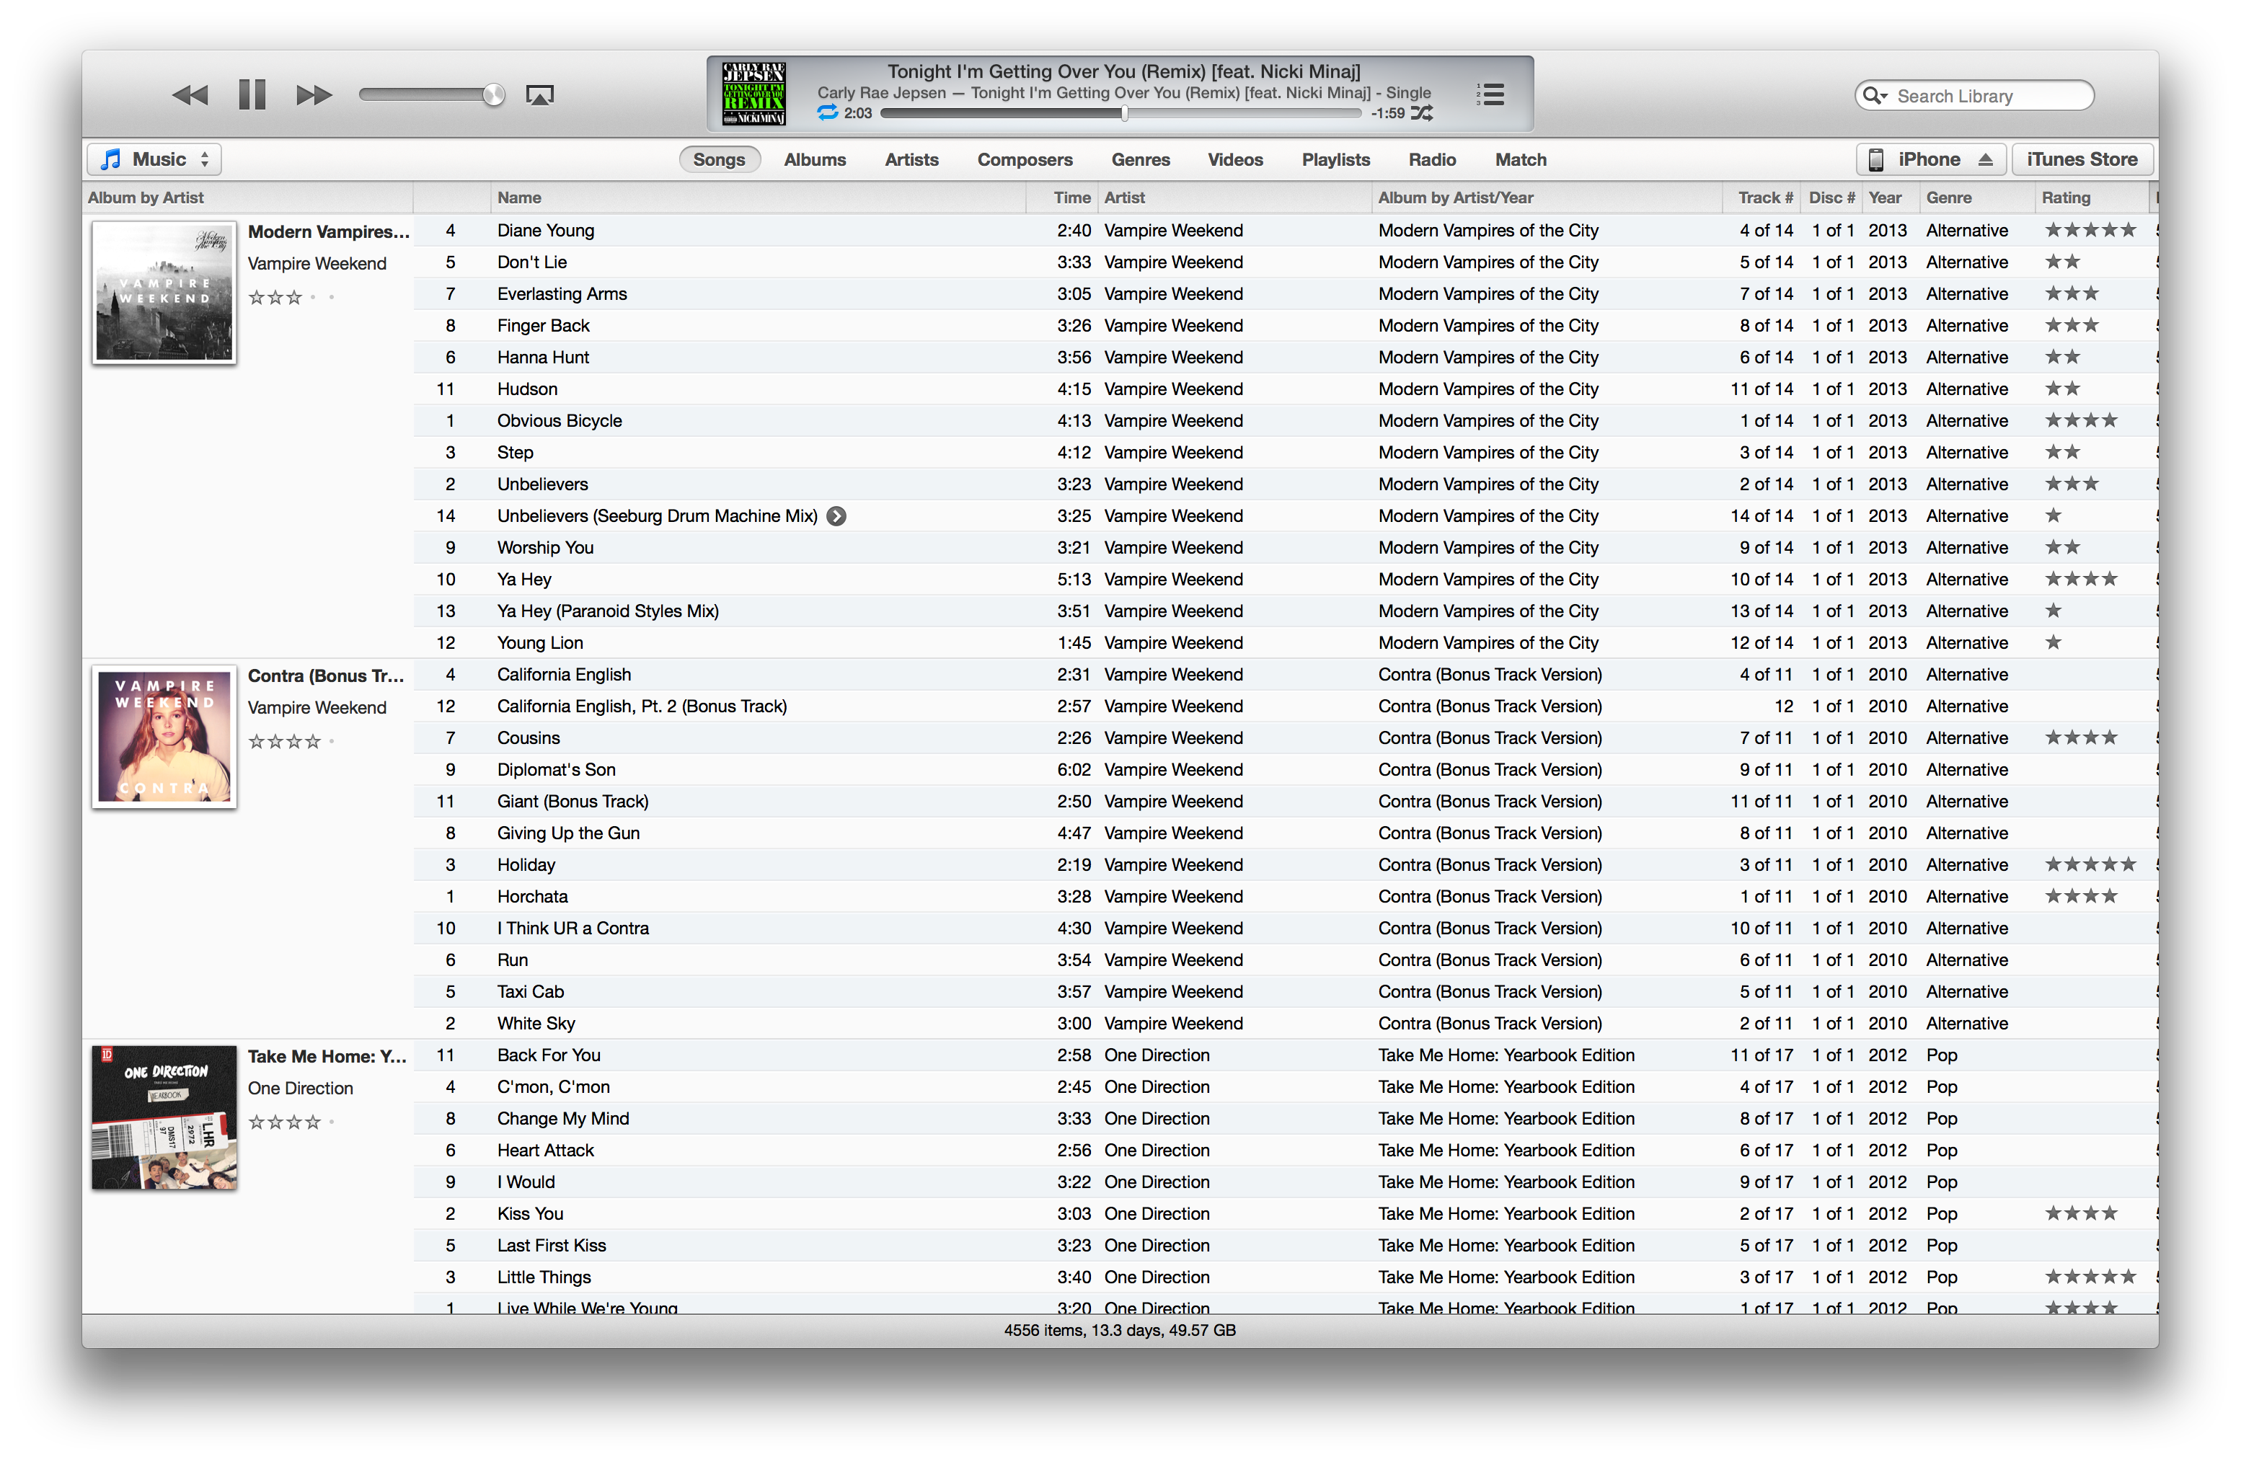Click the now playing album artwork
This screenshot has height=1462, width=2241.
[753, 93]
